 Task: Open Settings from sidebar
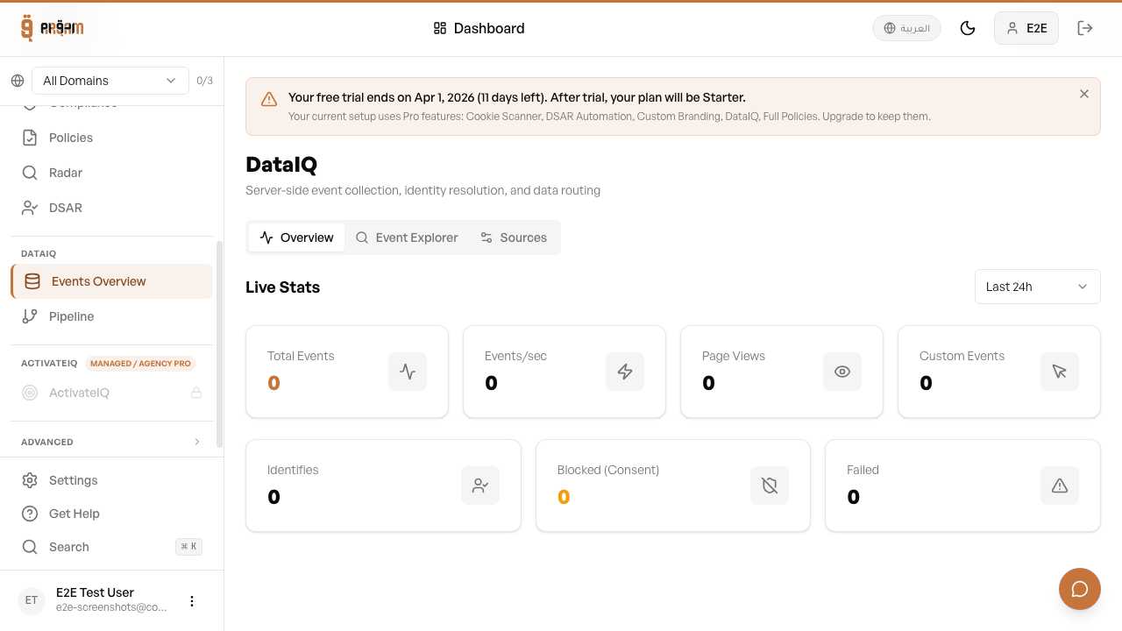[x=111, y=480]
